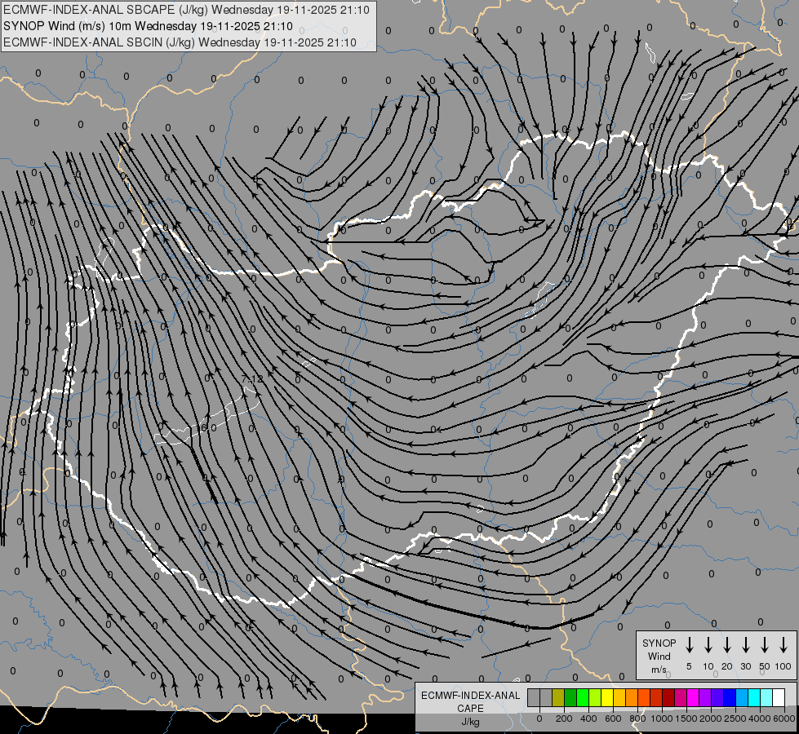Click the wind arrow above 100 m/s
The width and height of the screenshot is (799, 734).
pos(783,644)
